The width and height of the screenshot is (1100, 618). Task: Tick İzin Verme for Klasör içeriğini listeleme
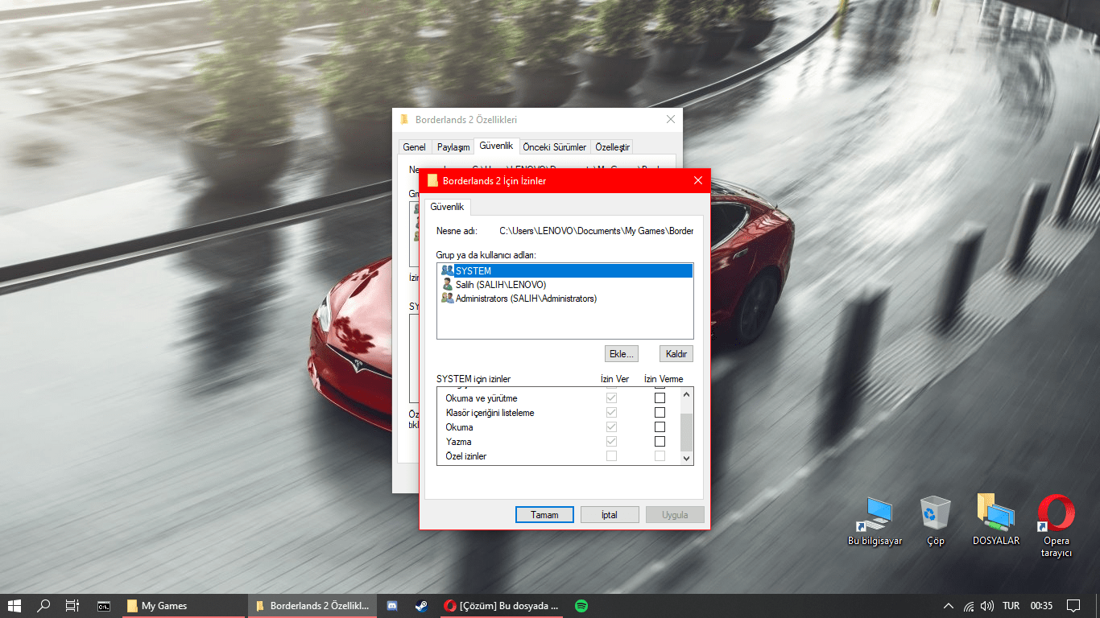tap(660, 413)
